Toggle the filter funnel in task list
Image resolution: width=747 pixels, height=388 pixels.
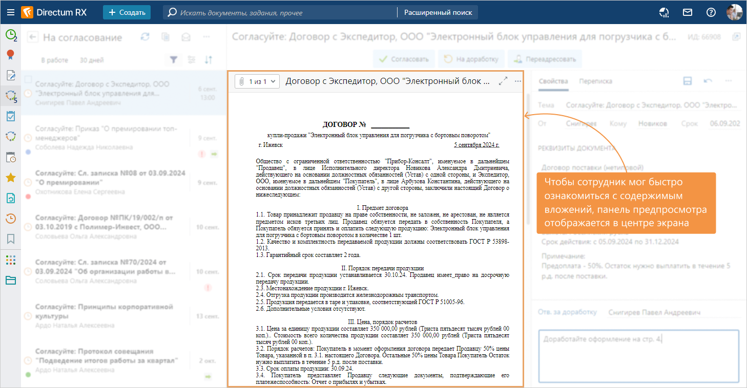click(174, 60)
